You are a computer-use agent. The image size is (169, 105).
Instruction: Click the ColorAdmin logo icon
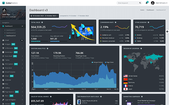(x=4, y=3)
